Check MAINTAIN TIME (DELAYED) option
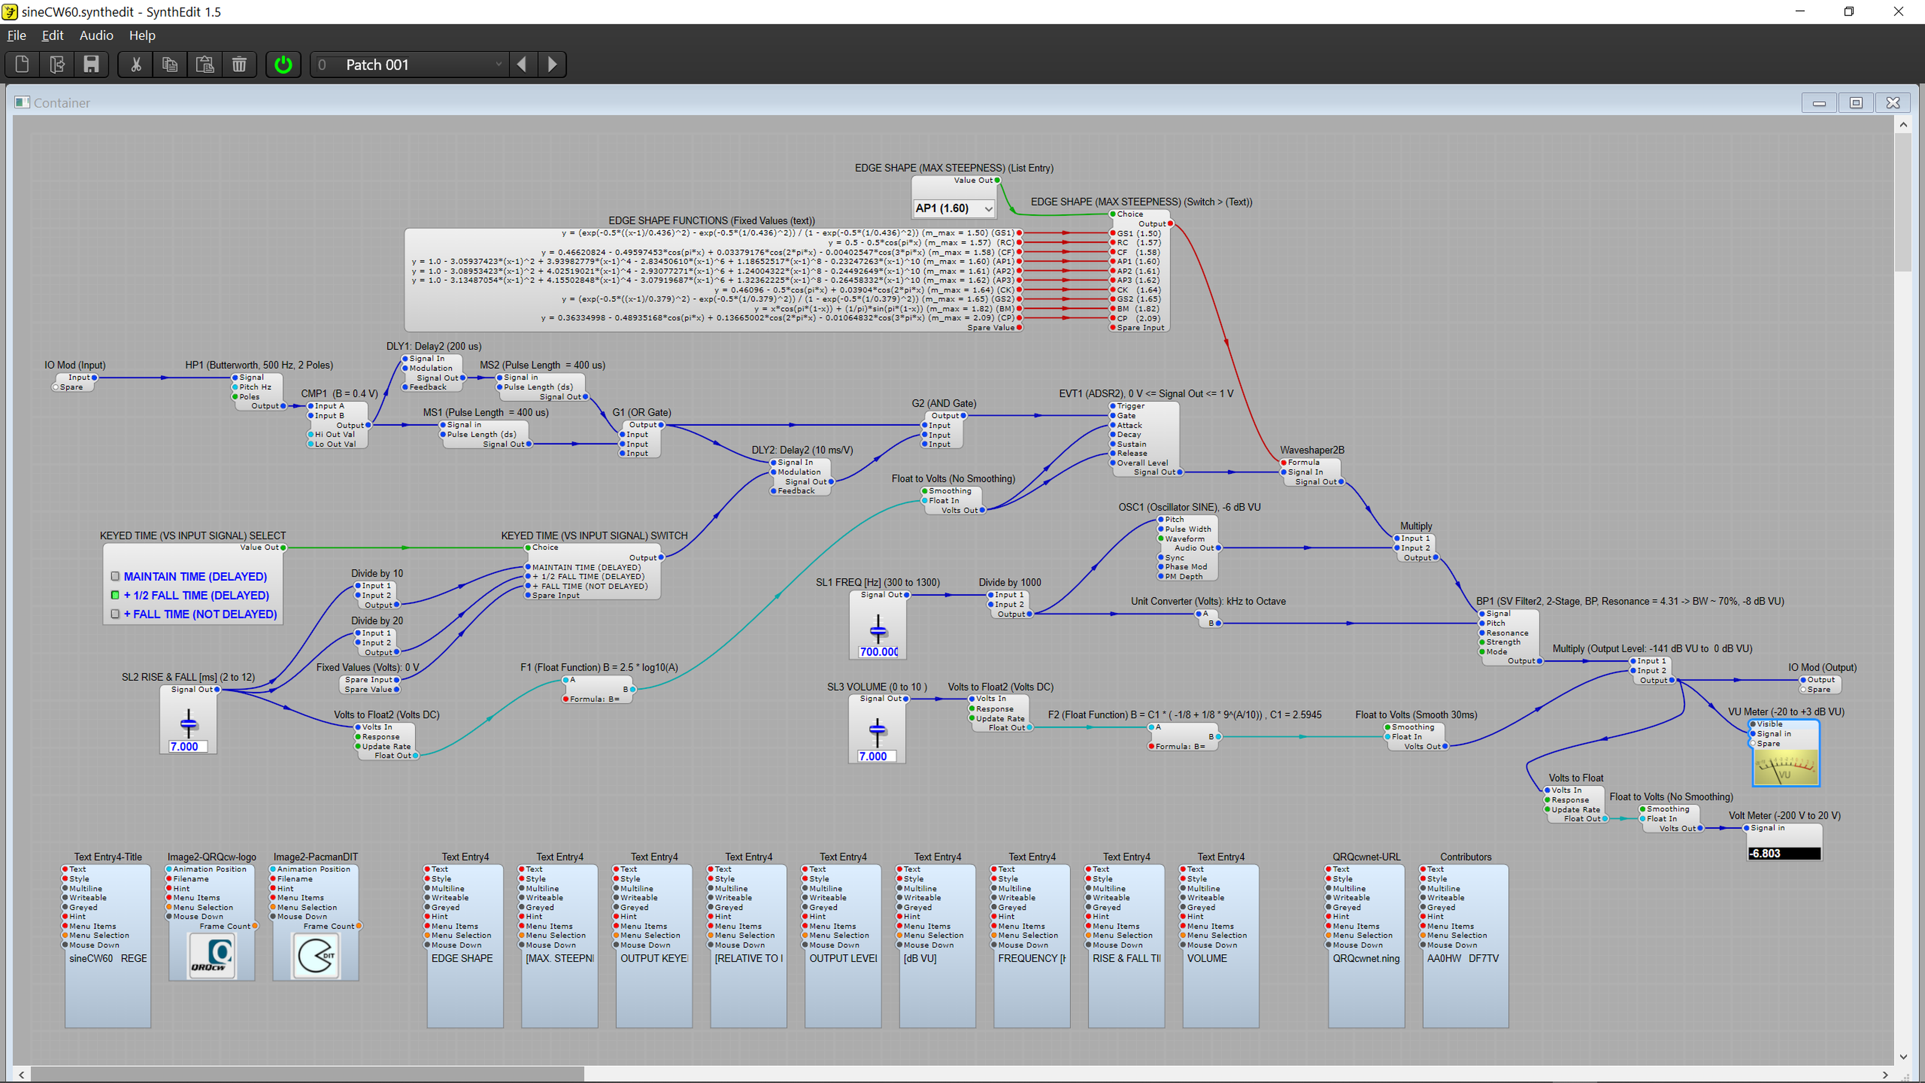Screen dimensions: 1925x1083 pos(115,576)
